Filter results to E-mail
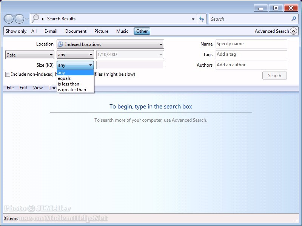 (x=51, y=31)
